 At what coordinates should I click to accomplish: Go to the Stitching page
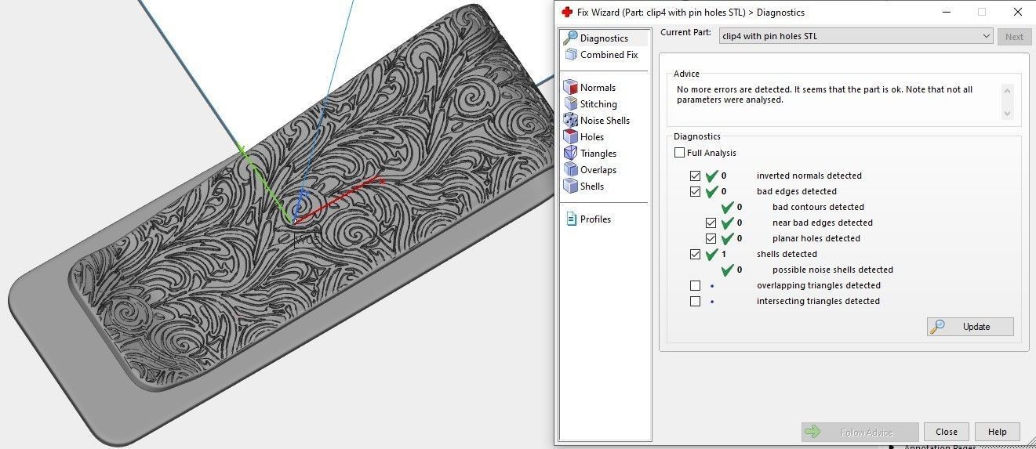[598, 104]
